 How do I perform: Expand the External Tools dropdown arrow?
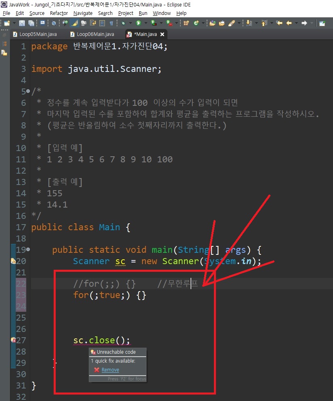pyautogui.click(x=176, y=23)
